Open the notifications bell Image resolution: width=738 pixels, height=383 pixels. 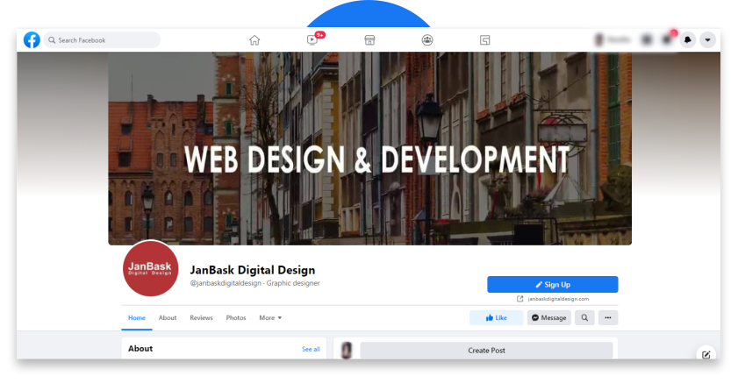(688, 40)
